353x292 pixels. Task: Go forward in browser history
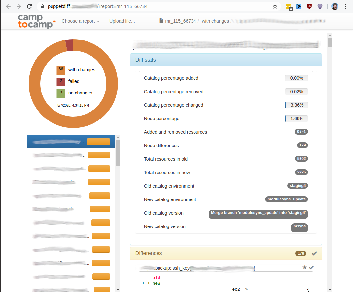[x=19, y=6]
